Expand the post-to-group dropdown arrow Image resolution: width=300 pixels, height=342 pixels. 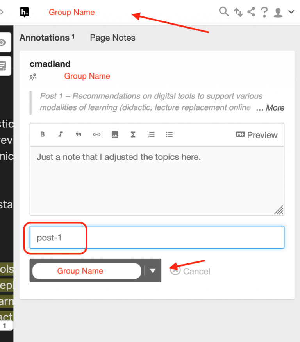153,271
